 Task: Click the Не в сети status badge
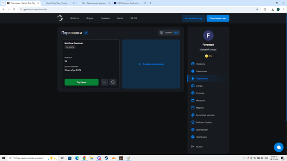tap(70, 47)
